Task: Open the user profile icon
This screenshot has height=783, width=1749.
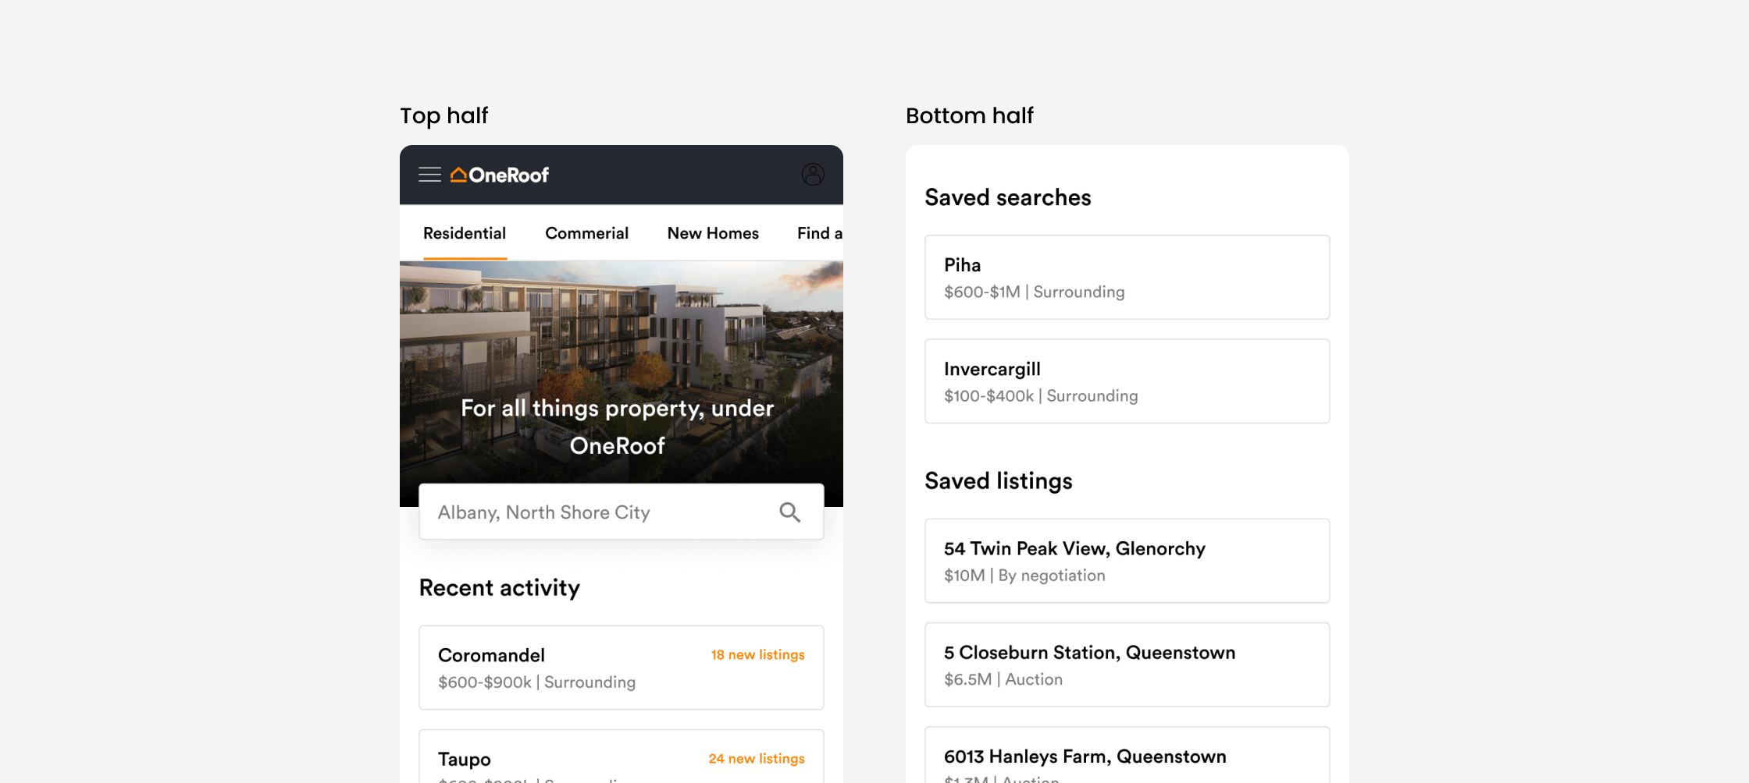Action: click(x=813, y=174)
